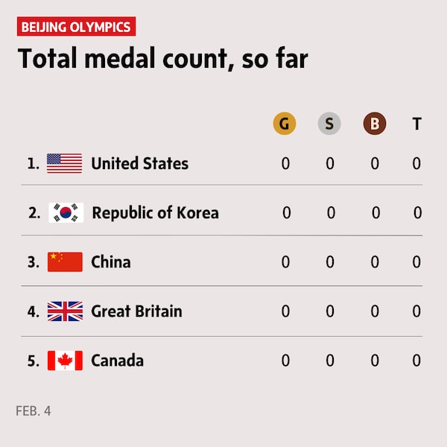The height and width of the screenshot is (447, 447).
Task: Click the FEB. 4 date label
Action: coord(34,410)
